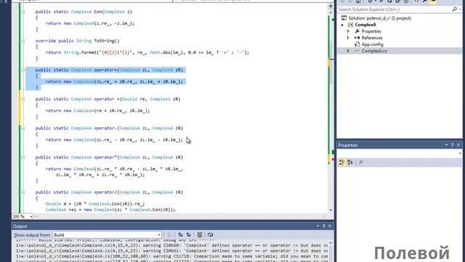Select App.config file
Viewport: 465px width, 262px height.
click(372, 44)
